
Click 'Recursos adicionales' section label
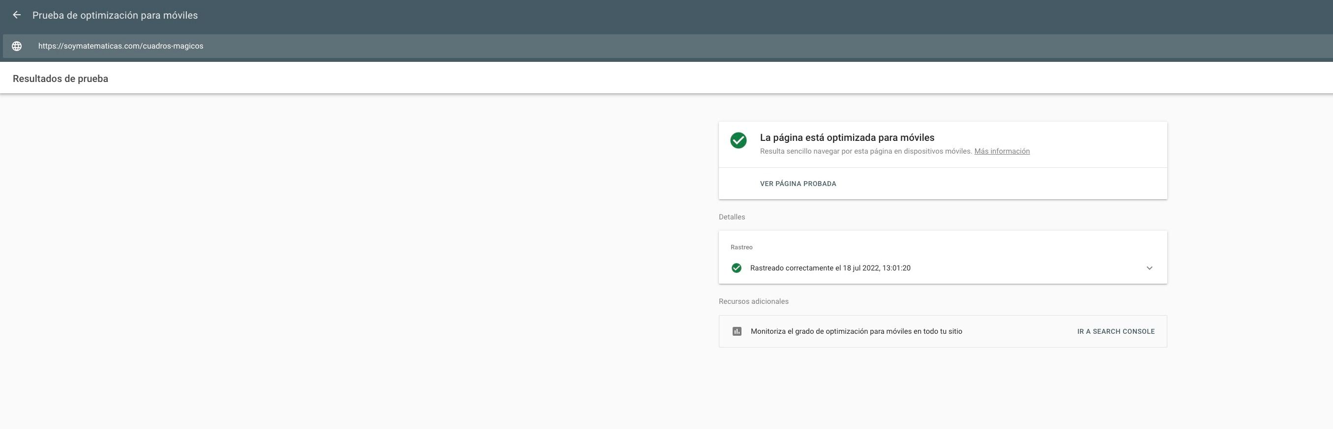point(753,301)
